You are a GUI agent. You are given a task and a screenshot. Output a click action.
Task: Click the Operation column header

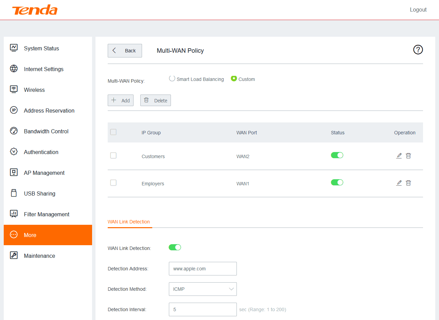coord(405,133)
